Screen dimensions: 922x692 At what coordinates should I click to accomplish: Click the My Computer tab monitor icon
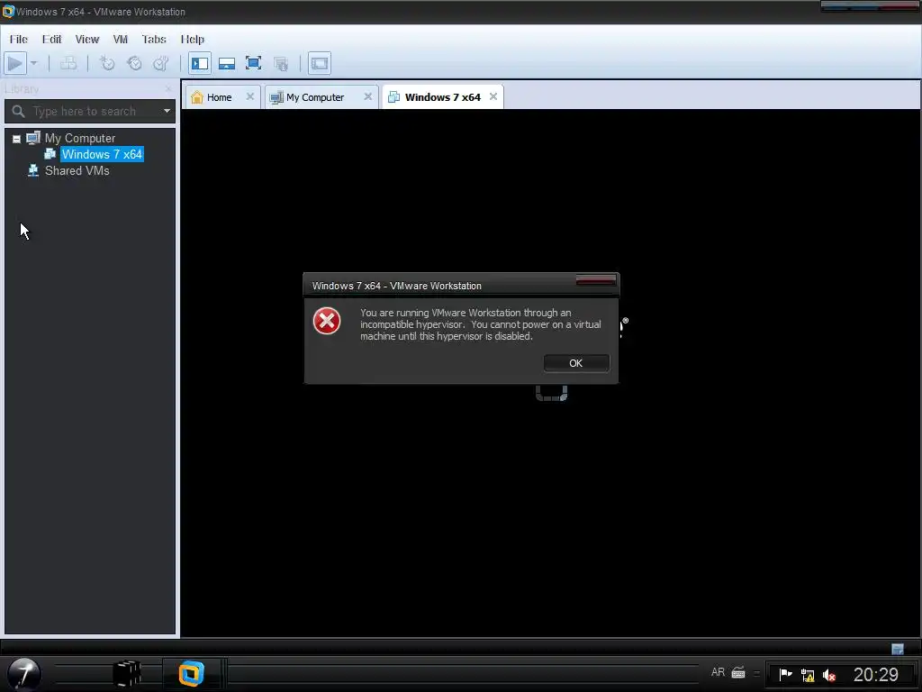tap(276, 97)
